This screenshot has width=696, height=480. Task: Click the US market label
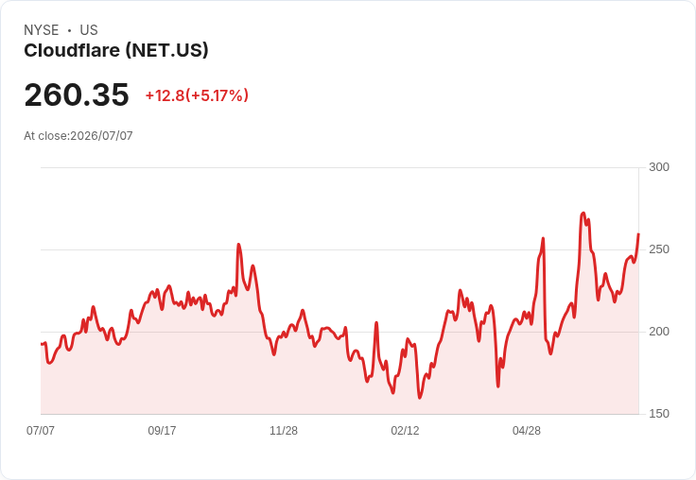point(89,30)
